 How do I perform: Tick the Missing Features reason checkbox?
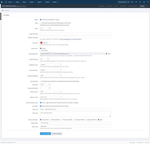click(51, 120)
